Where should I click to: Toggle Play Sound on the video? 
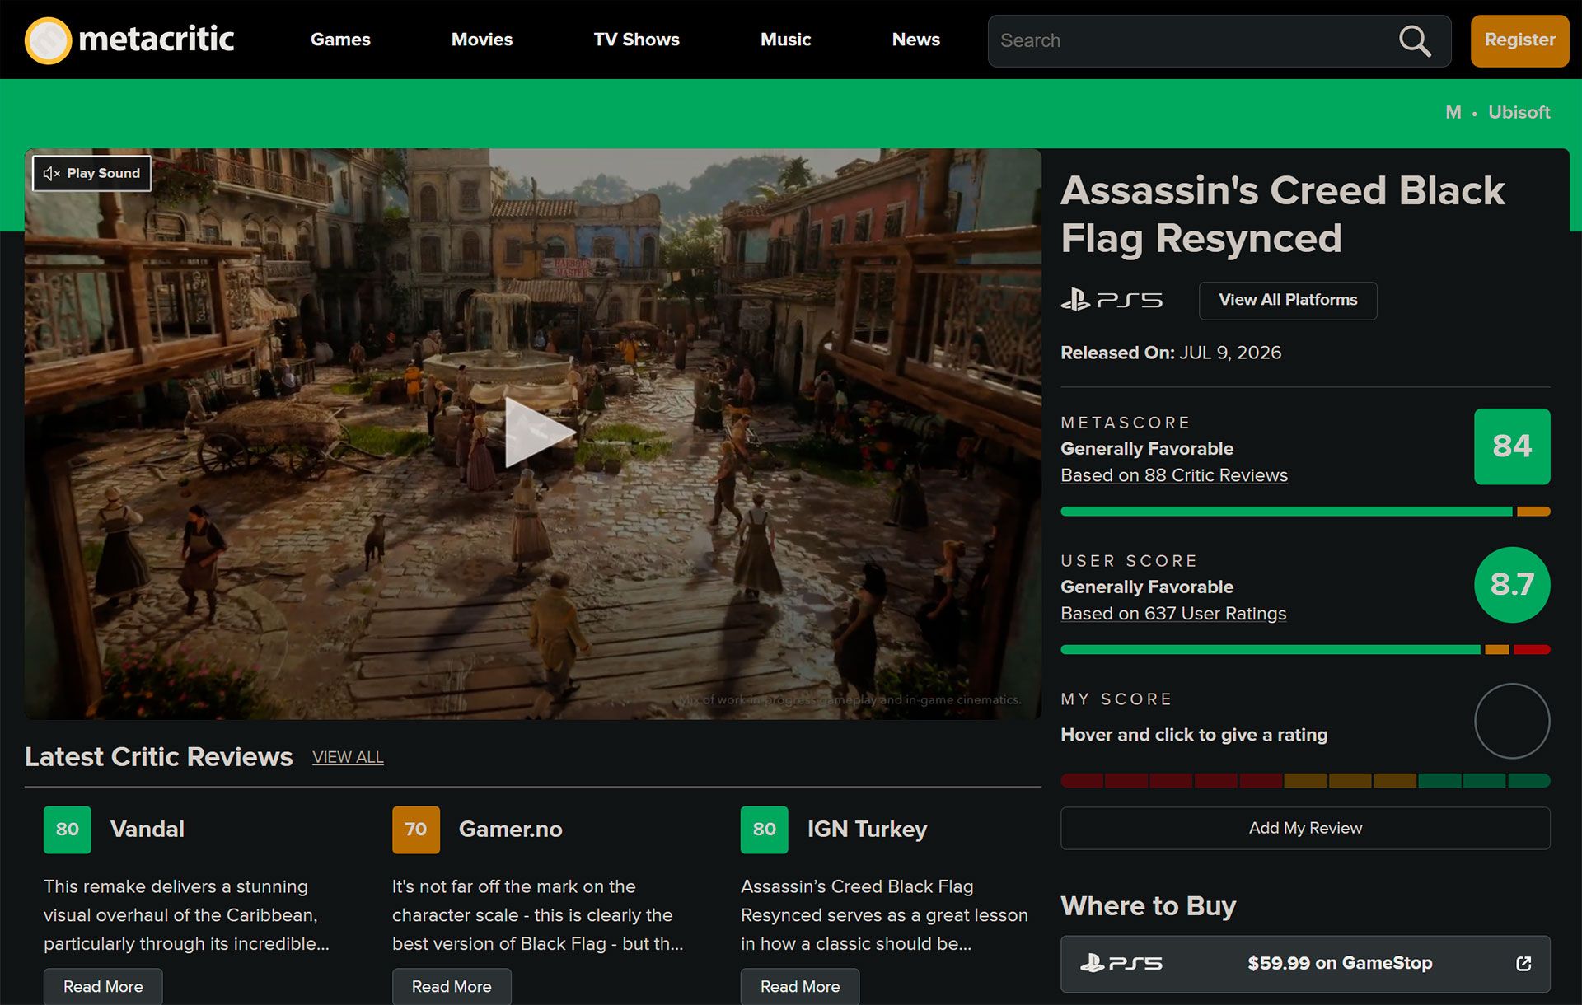pos(91,173)
